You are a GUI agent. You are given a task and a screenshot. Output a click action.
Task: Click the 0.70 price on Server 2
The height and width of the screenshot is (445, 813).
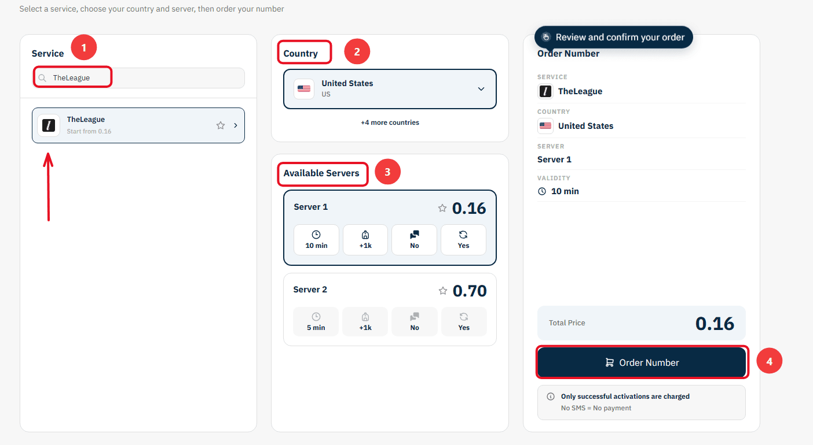coord(470,291)
